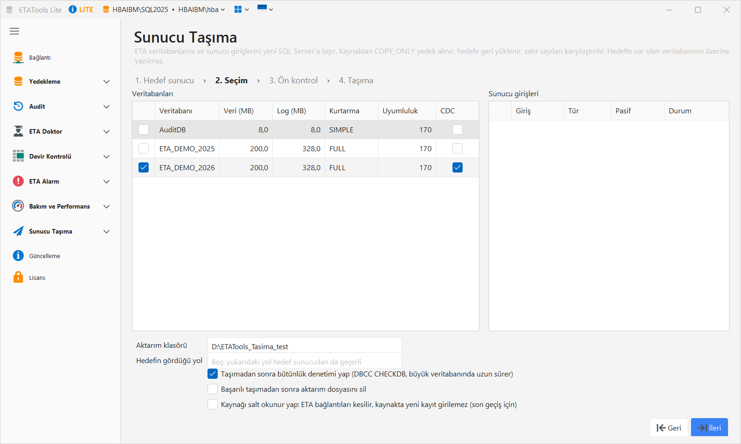Click the Bakım ve Performans gauge icon
Viewport: 741px width, 444px height.
(18, 206)
